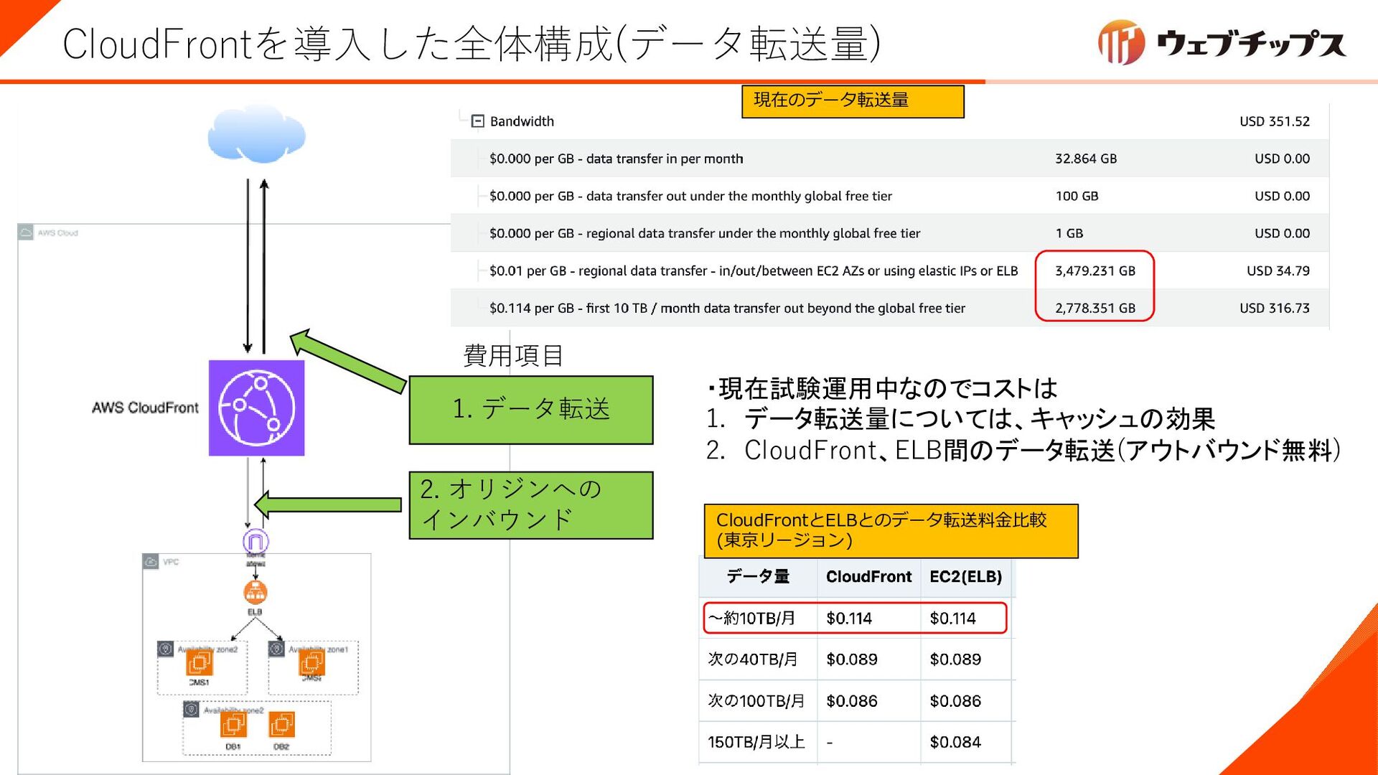The width and height of the screenshot is (1378, 775).
Task: Collapse the Bandwidth section toggle
Action: 477,121
